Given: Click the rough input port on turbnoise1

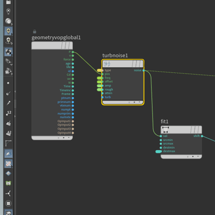Looking at the screenshot, I should point(103,89).
